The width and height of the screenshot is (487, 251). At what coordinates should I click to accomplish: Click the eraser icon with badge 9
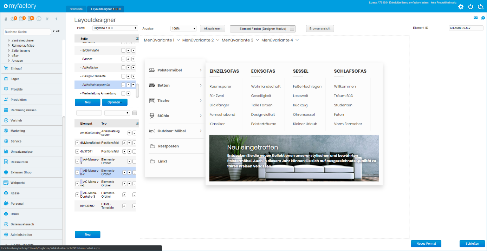[x=14, y=19]
